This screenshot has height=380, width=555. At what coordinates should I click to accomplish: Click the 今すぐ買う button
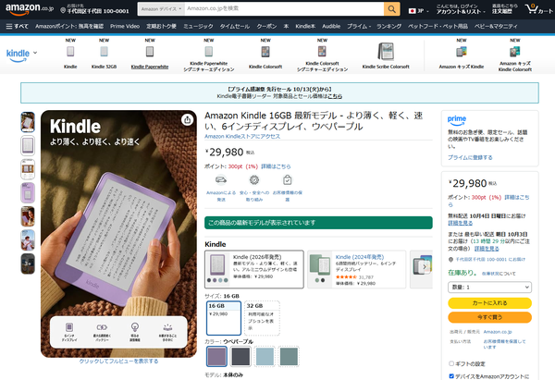click(489, 317)
